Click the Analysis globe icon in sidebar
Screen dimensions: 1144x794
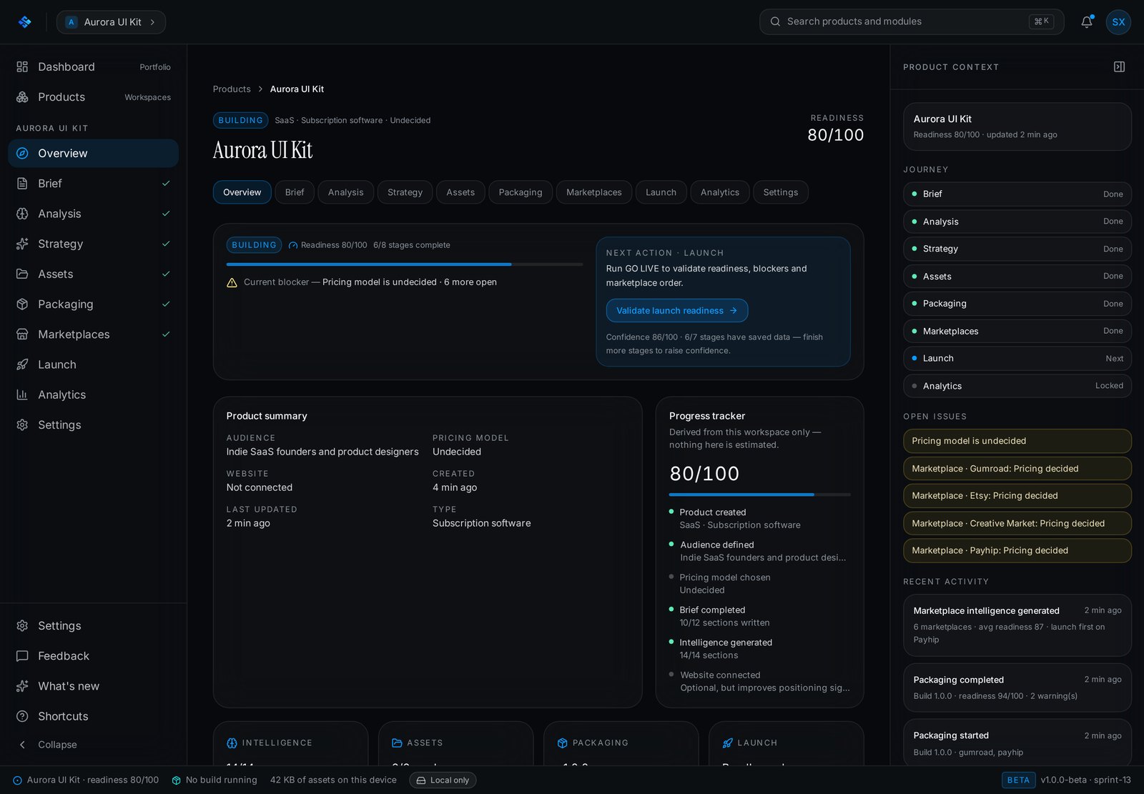click(22, 214)
